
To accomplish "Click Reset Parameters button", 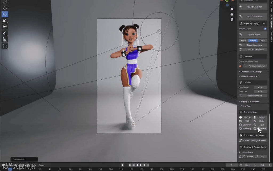I will pos(253,96).
